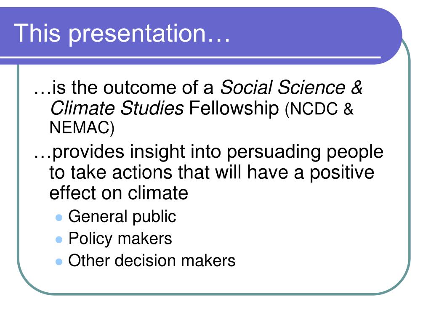Image resolution: width=431 pixels, height=323 pixels.
Task: Click the '…is the outcome of a' text
Action: tap(123, 87)
